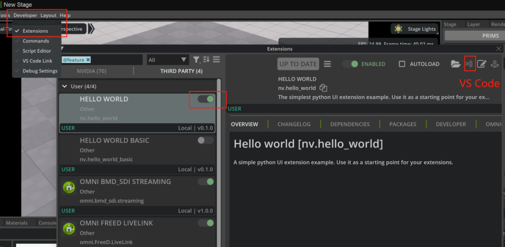Click the omni.bmd_sdi.streaming text
The height and width of the screenshot is (247, 505).
coord(112,201)
